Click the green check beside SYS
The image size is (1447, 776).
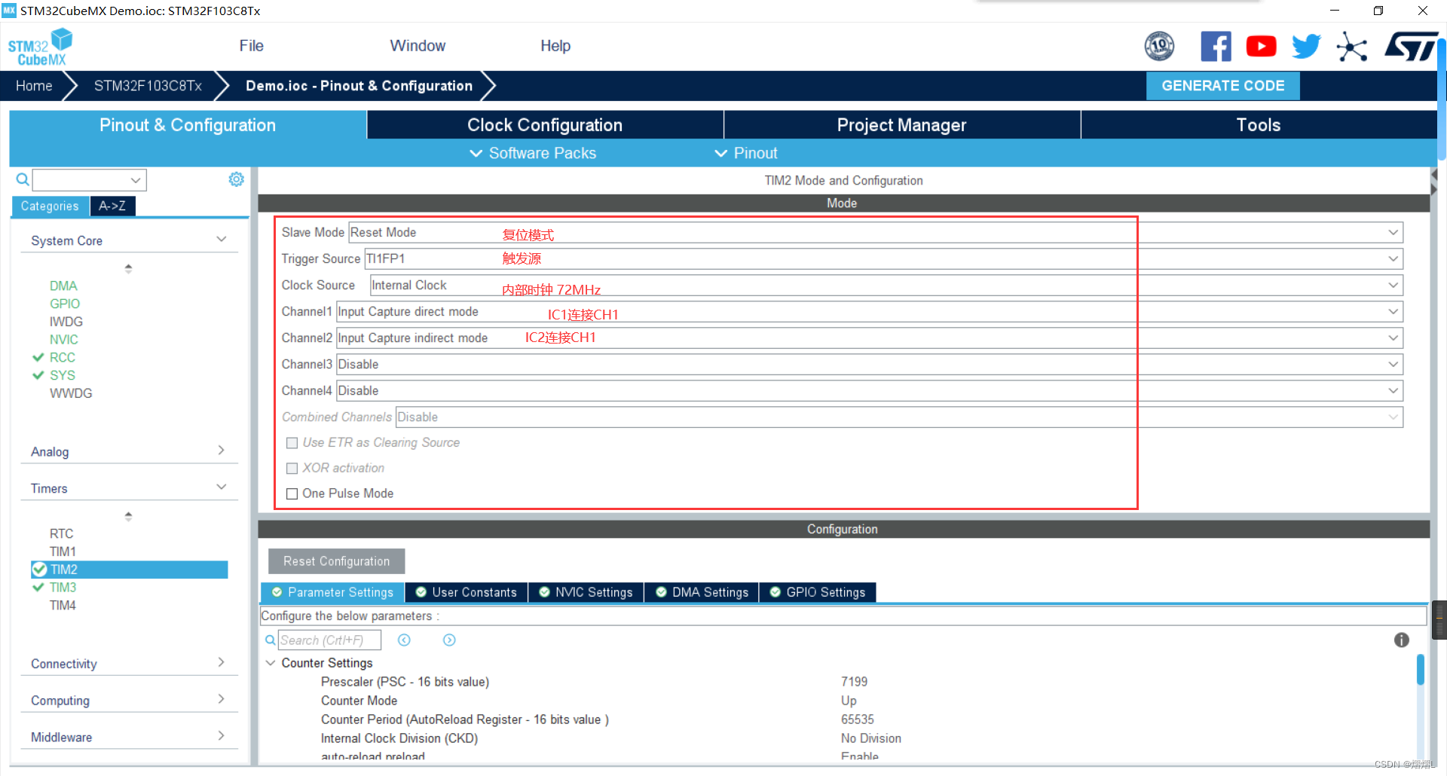coord(38,375)
